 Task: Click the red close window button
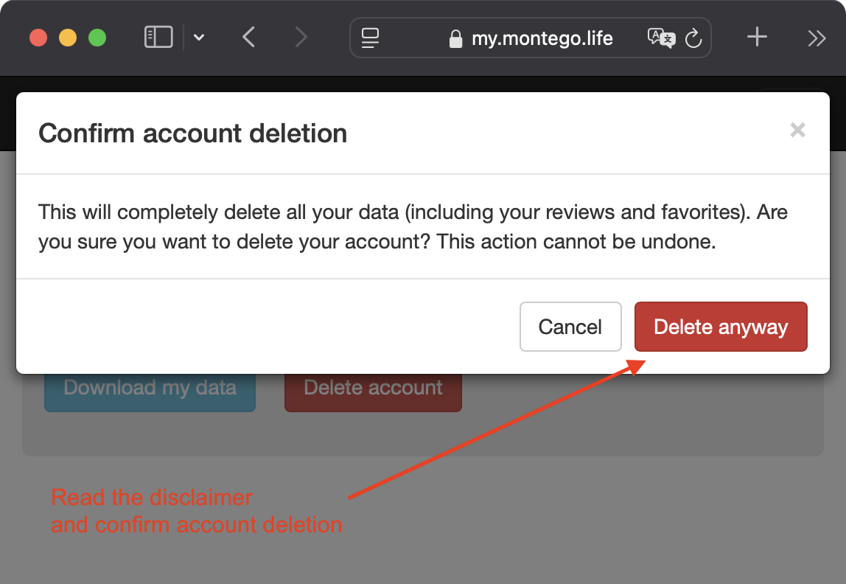click(38, 38)
